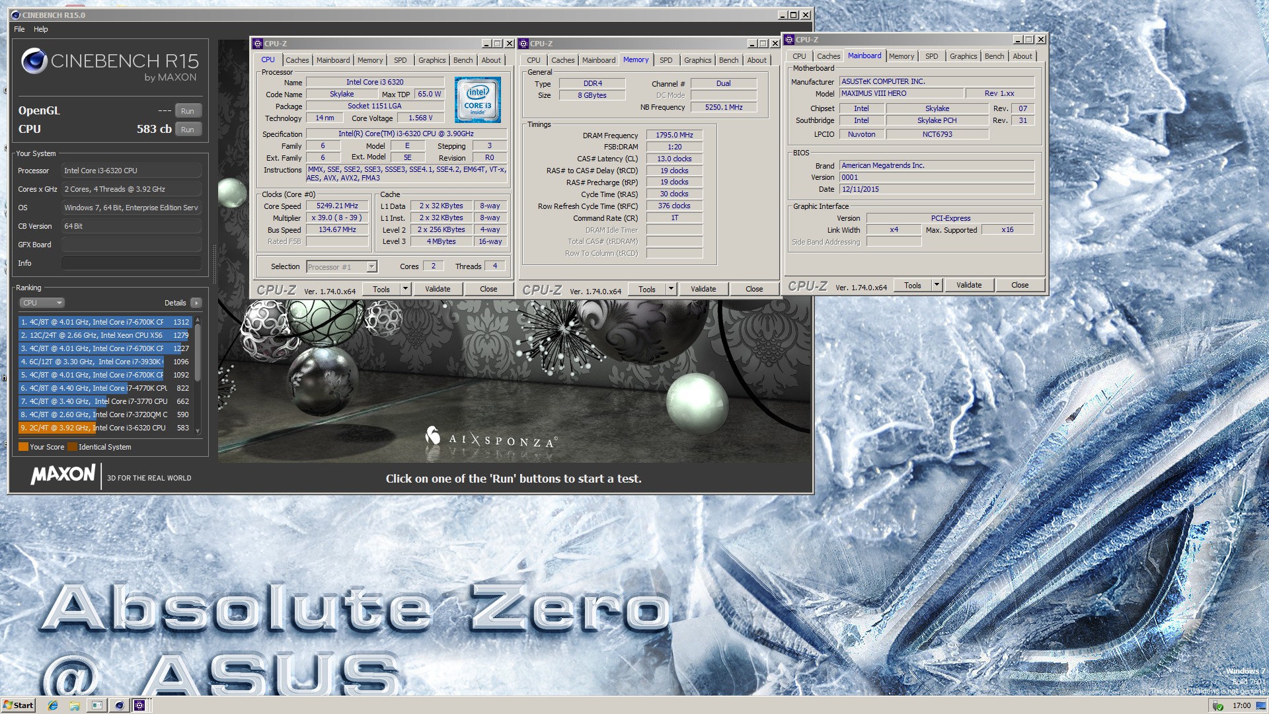Open the Cinebench Help menu
This screenshot has height=714, width=1269.
click(x=41, y=29)
